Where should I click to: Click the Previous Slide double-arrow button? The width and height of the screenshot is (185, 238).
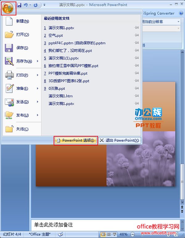click(182, 207)
